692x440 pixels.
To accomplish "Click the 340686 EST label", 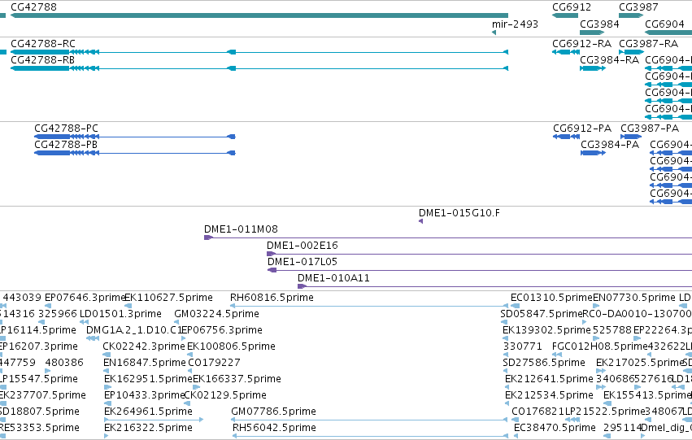I will (615, 379).
